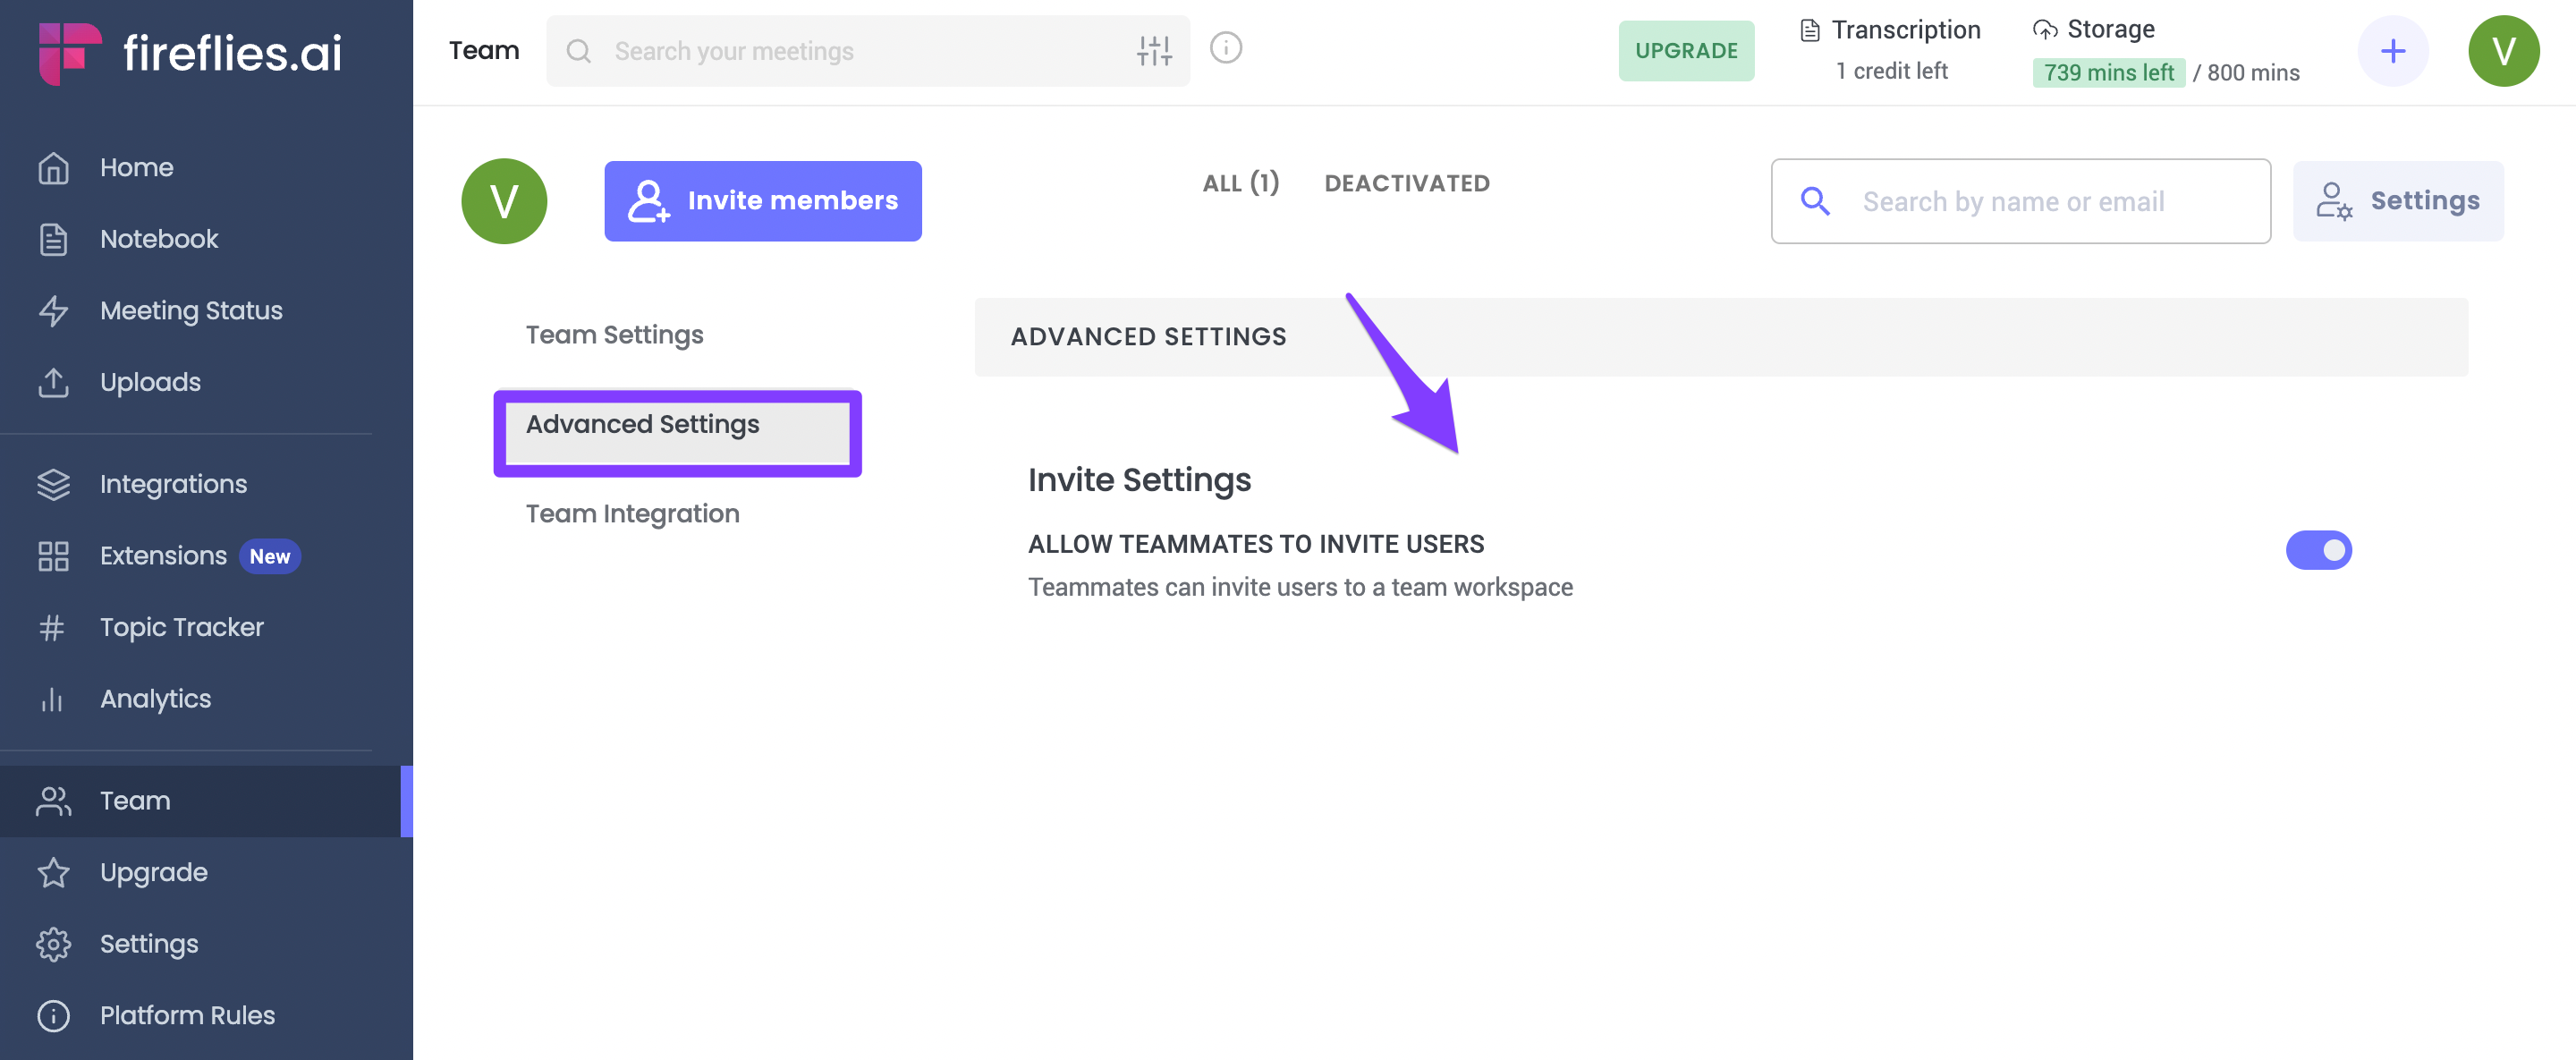Focus Search by name or email field
The height and width of the screenshot is (1060, 2576).
(2020, 201)
